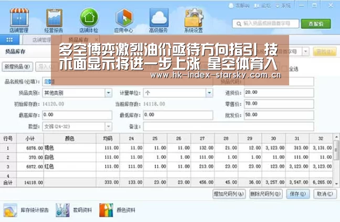The height and width of the screenshot is (222, 340).
Task: Click the 6872.00 subtotal cell
Action: (x=30, y=167)
